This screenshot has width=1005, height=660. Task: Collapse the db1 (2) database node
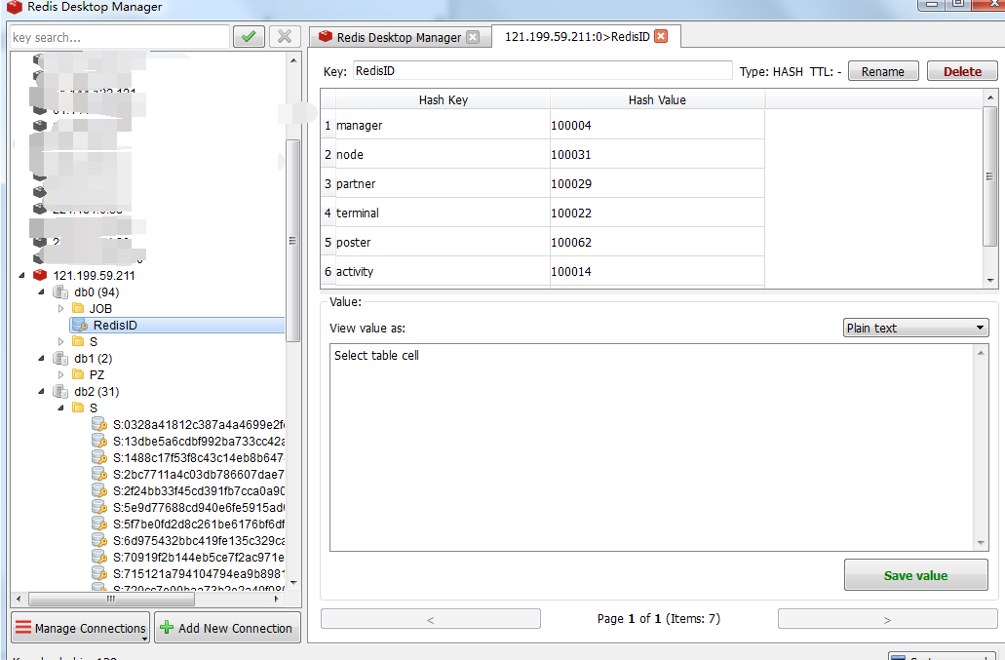[42, 358]
